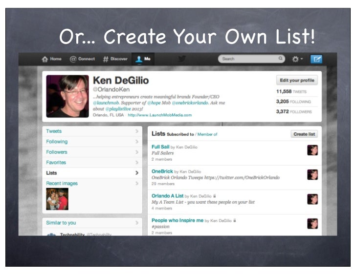356x275 pixels.
Task: Open the Discover tab label
Action: [119, 59]
